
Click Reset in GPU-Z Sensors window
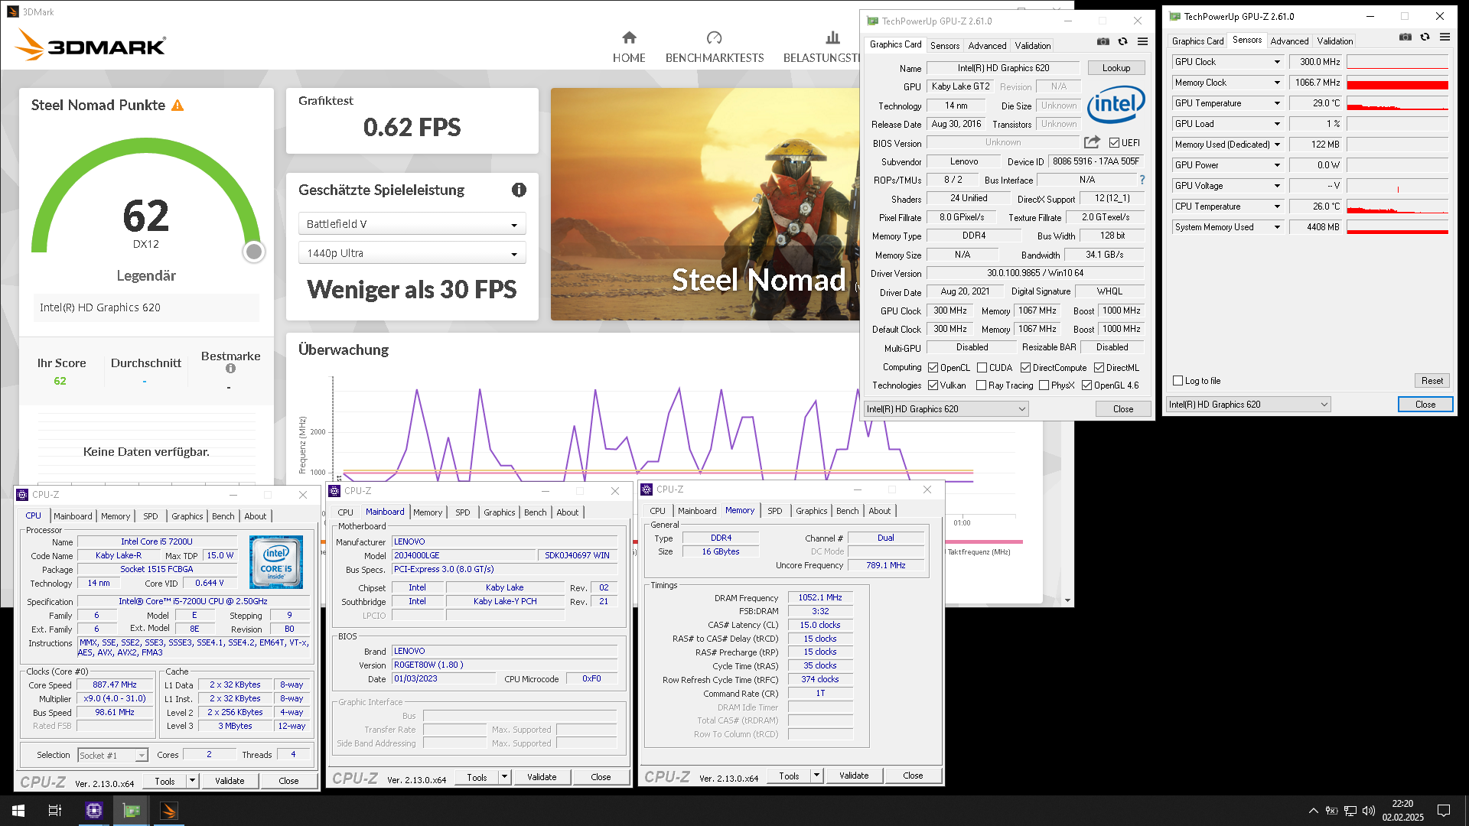click(x=1432, y=381)
